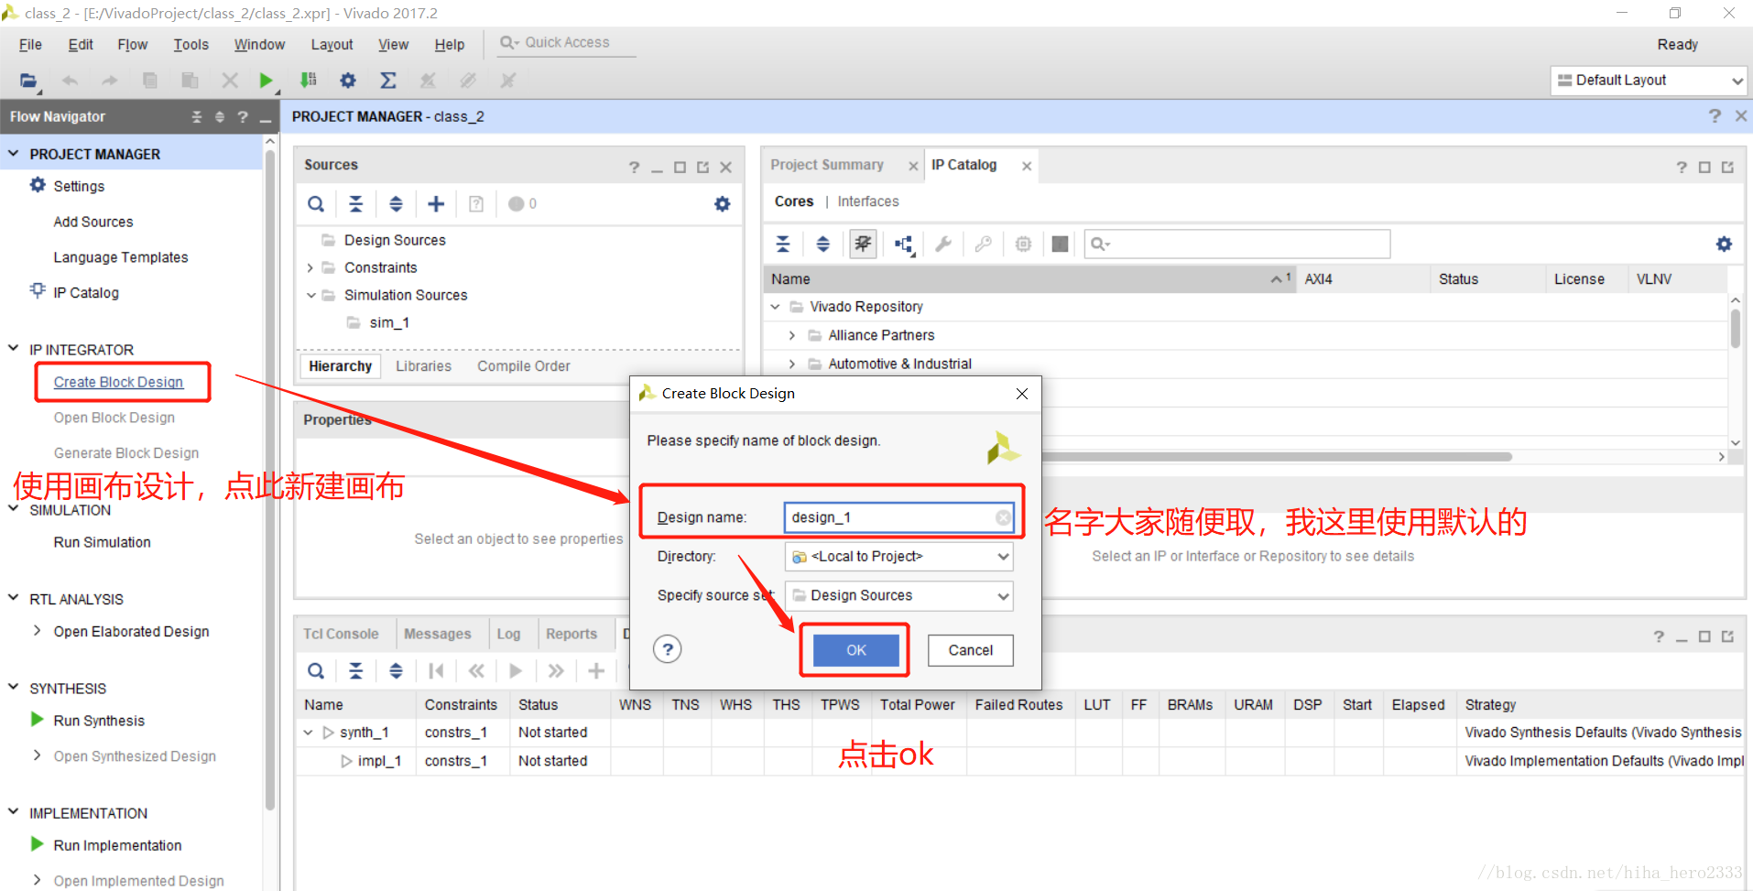
Task: Switch to Project Summary tab
Action: click(x=827, y=165)
